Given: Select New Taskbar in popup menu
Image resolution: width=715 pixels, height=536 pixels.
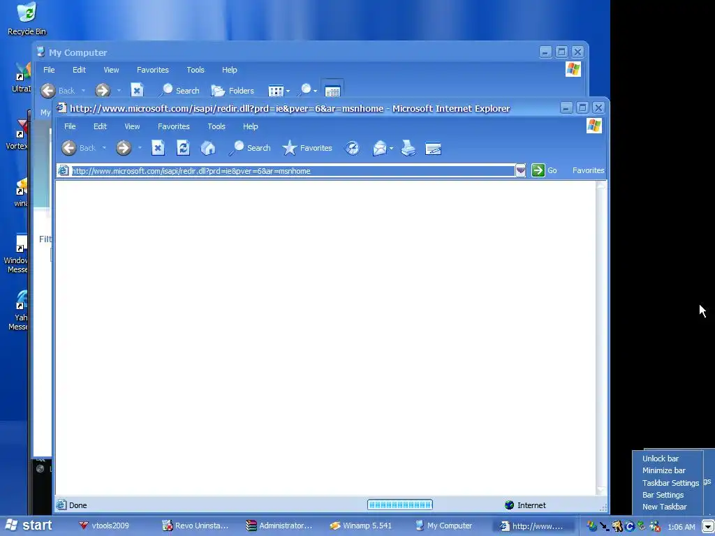Looking at the screenshot, I should pos(665,507).
